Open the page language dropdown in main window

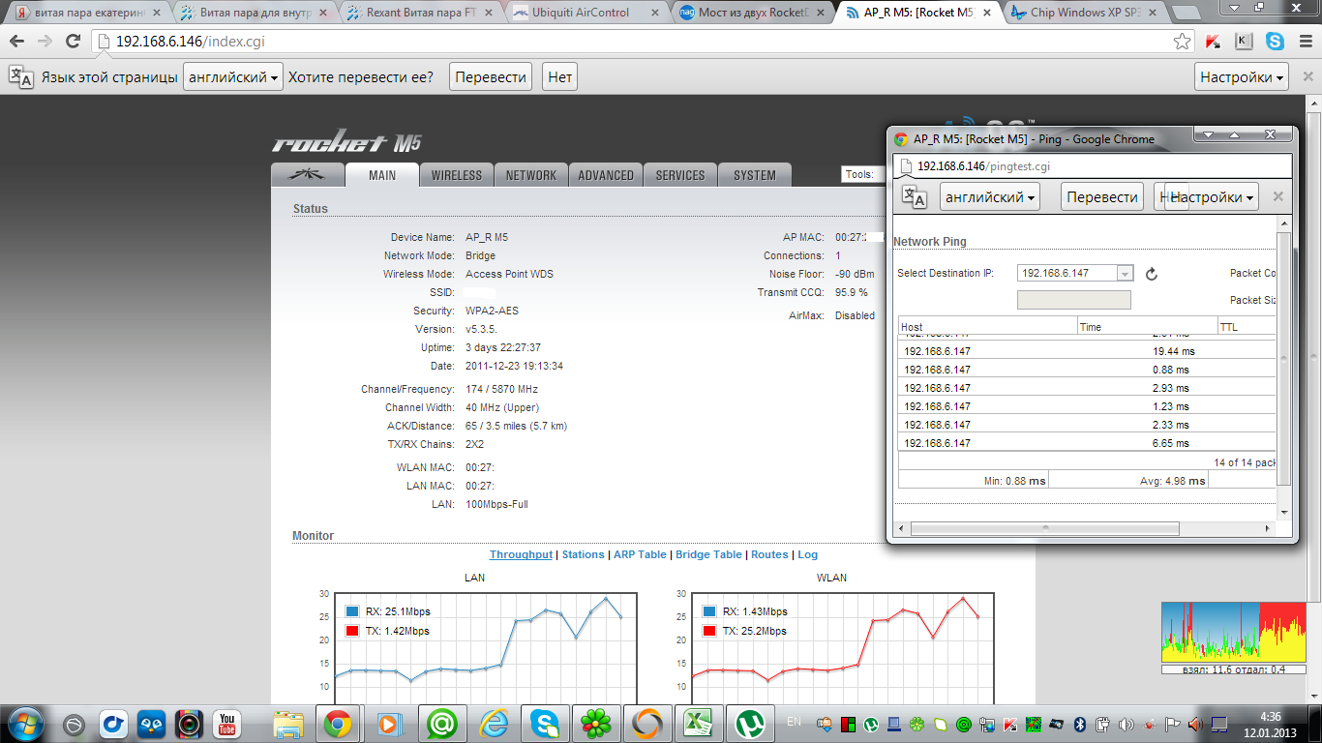click(x=234, y=77)
